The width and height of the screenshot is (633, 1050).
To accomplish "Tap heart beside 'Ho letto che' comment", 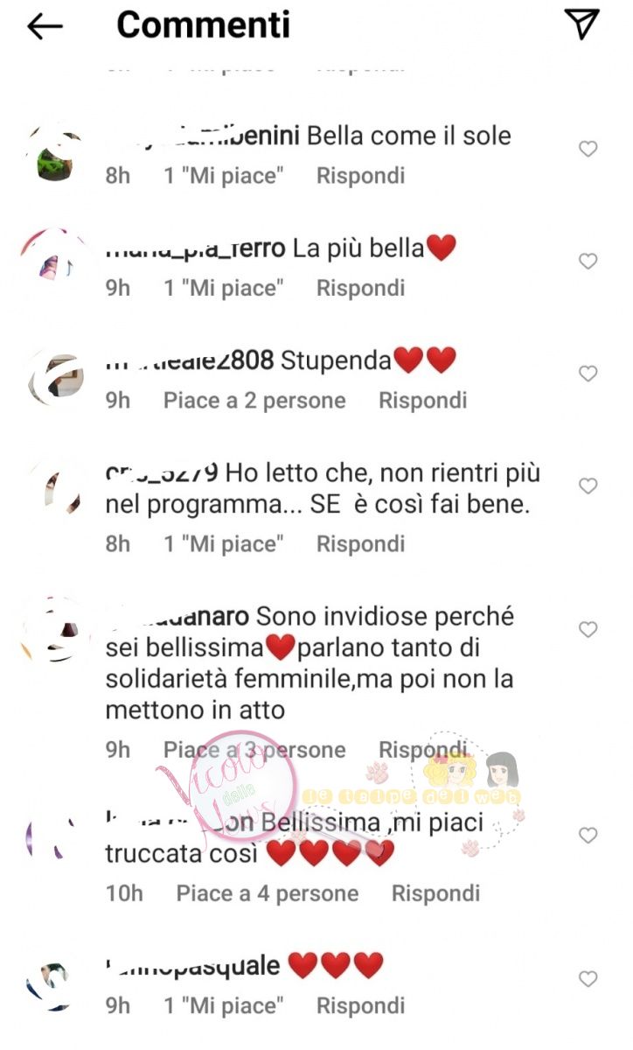I will (588, 486).
